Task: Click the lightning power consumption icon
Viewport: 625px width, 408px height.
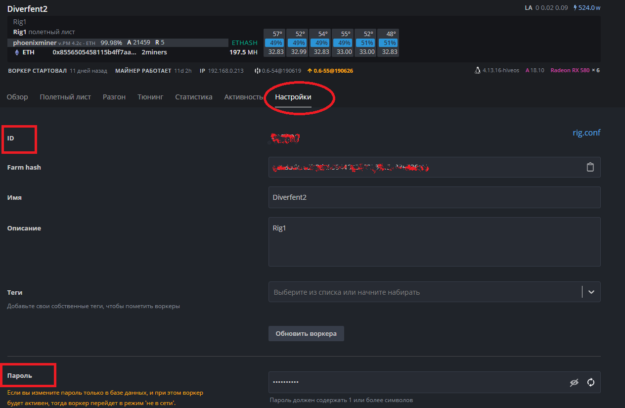Action: click(x=575, y=8)
